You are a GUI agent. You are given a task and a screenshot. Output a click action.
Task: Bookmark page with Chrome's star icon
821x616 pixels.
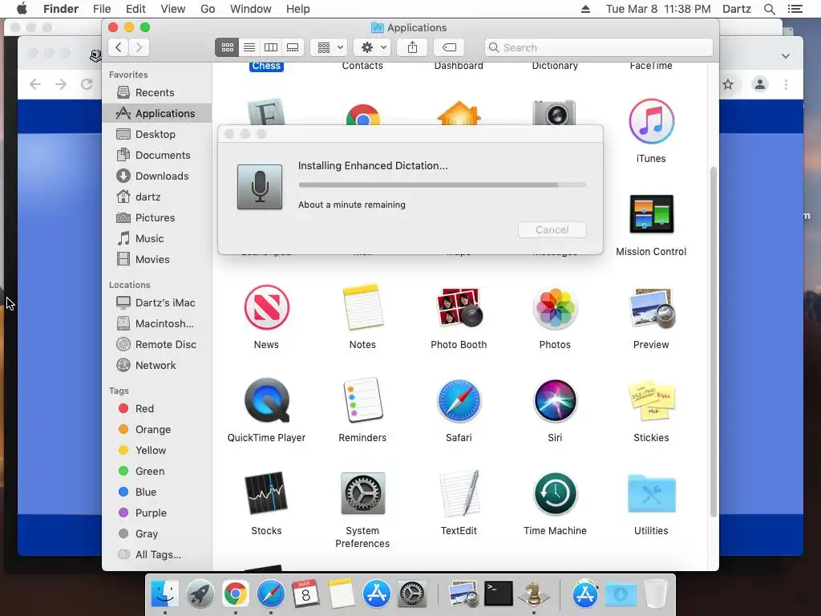pyautogui.click(x=728, y=84)
